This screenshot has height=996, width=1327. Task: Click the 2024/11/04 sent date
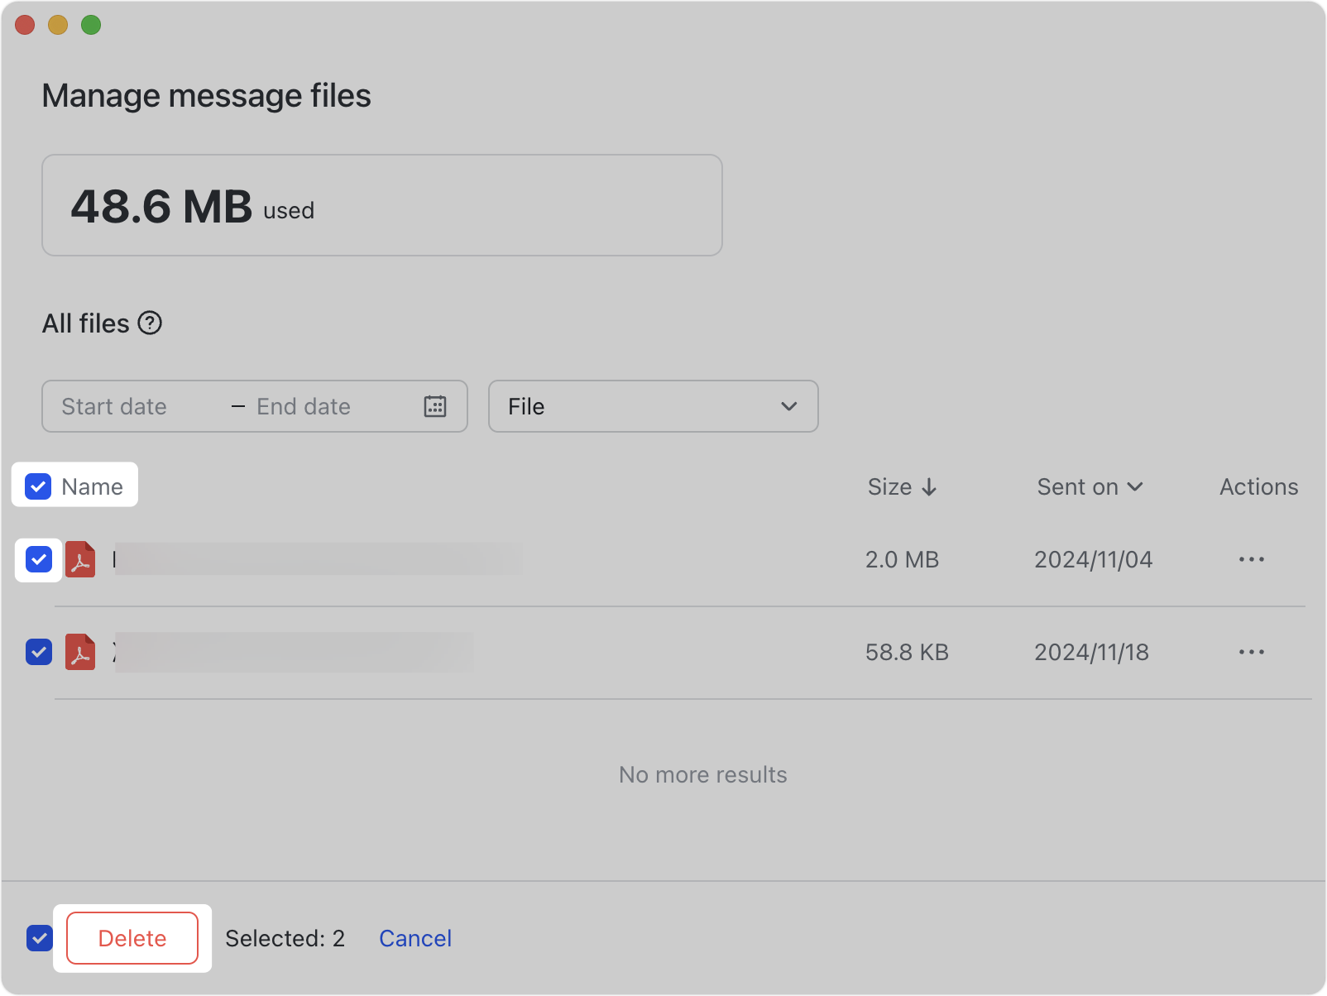(x=1093, y=559)
